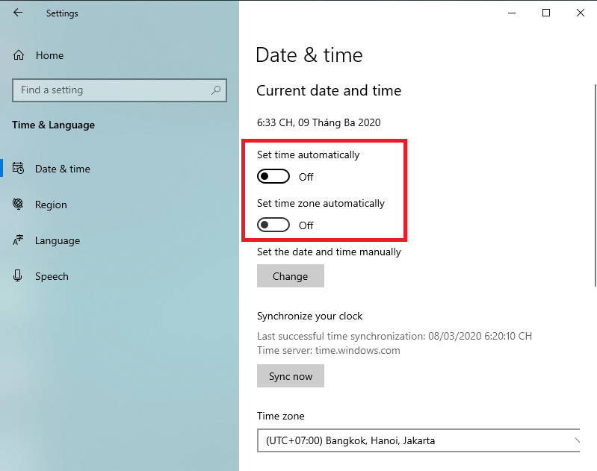The image size is (597, 471).
Task: Click the Speech microphone icon
Action: (x=17, y=276)
